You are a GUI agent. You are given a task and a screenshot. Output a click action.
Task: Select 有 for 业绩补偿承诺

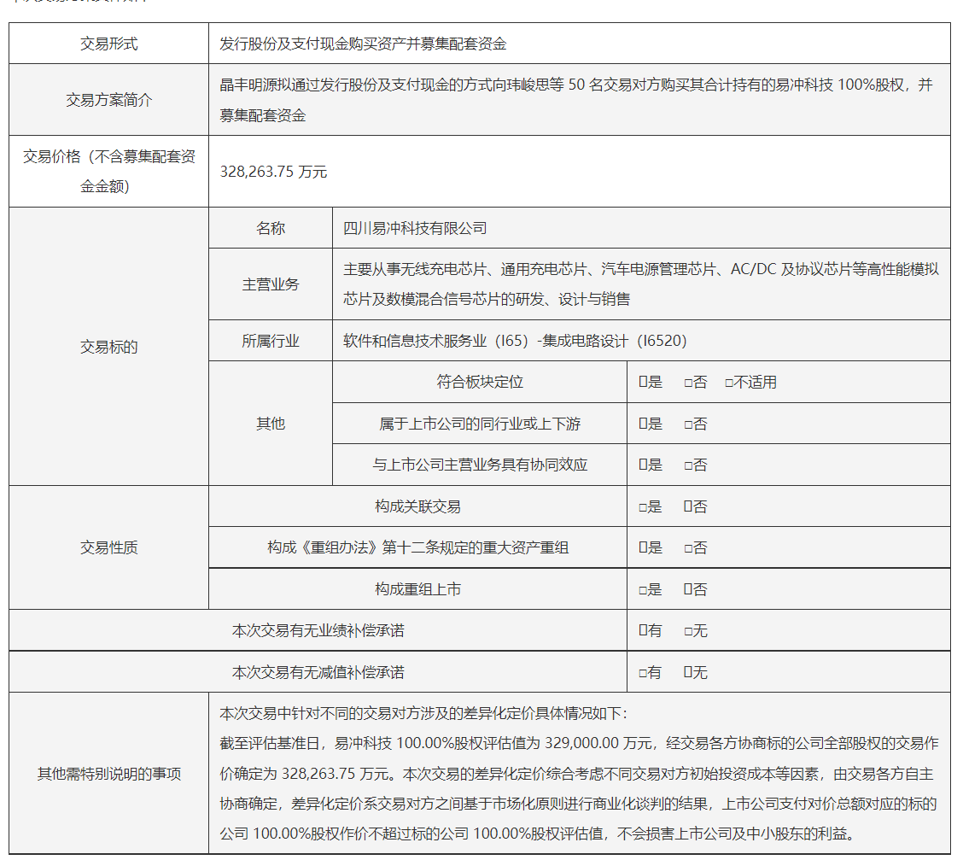[642, 631]
